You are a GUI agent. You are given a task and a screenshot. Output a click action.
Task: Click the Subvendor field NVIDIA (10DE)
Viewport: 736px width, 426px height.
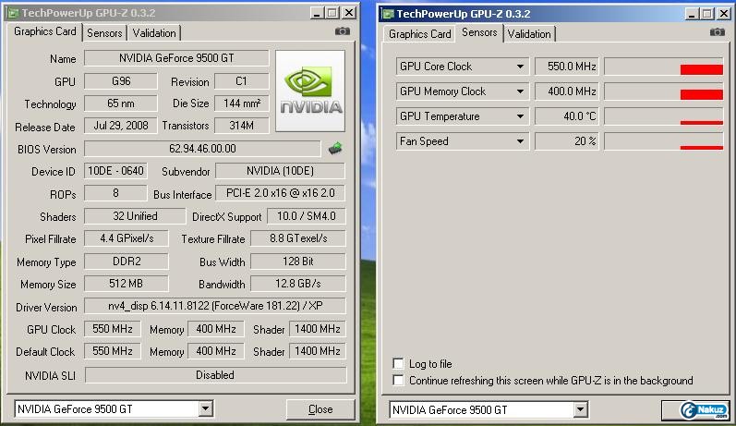280,171
